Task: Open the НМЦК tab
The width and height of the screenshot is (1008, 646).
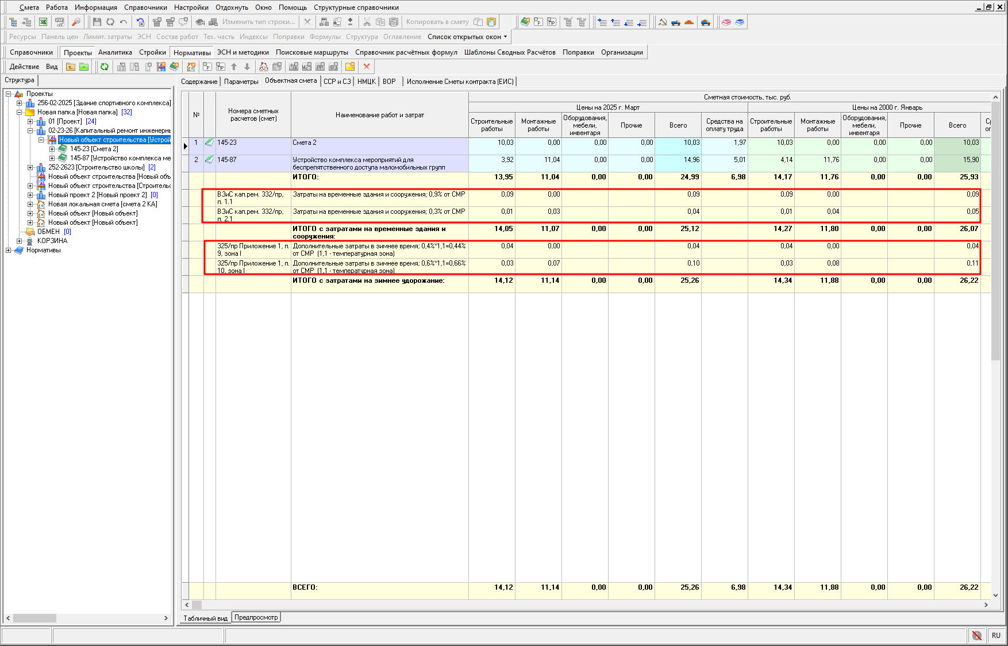Action: 366,82
